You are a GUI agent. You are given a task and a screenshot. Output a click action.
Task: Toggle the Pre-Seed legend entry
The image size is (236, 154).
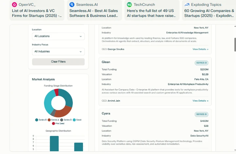click(x=58, y=124)
